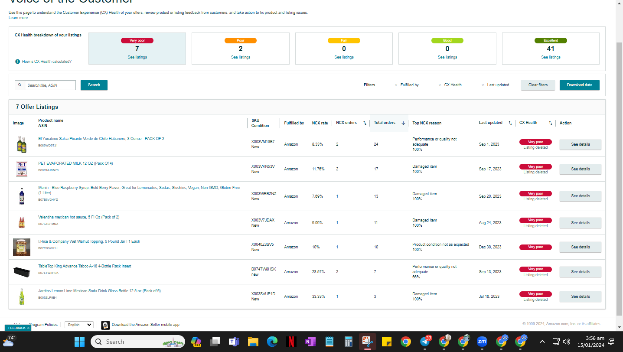Click the ASIN B07CX5VV1J
Viewport: 623px width, 352px height.
48,248
